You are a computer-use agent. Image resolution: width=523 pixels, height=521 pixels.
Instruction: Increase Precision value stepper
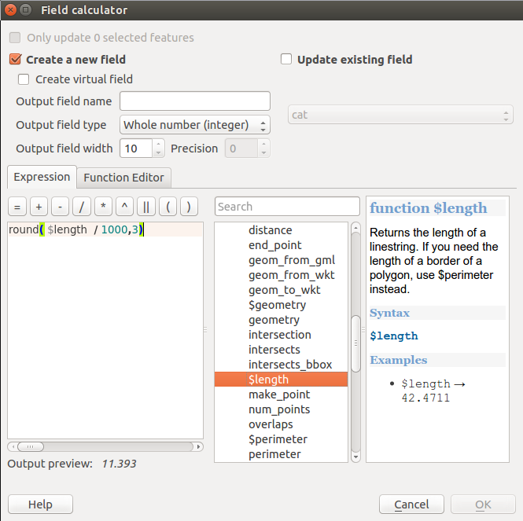[263, 144]
